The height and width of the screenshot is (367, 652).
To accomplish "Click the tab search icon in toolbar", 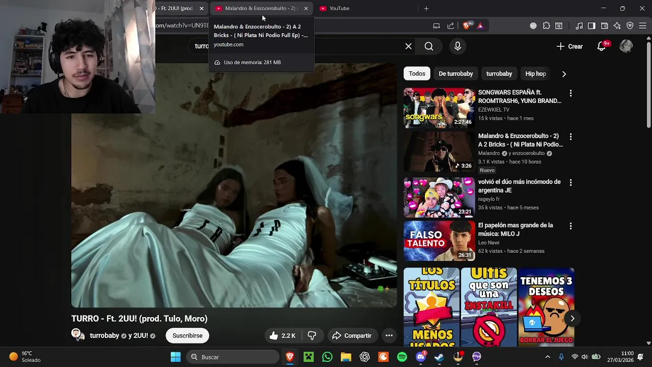I will (559, 25).
